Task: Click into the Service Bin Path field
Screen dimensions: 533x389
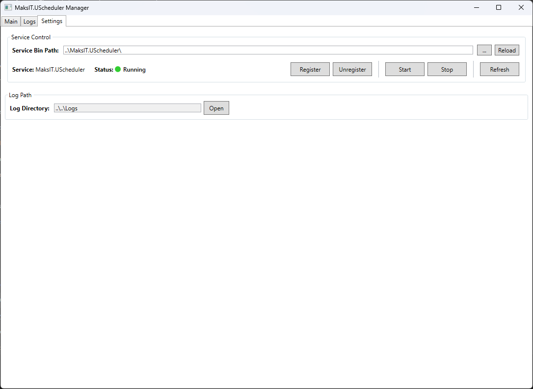Action: coord(267,50)
